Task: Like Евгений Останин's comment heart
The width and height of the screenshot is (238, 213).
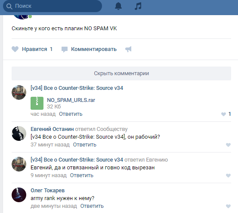Action: [x=228, y=145]
